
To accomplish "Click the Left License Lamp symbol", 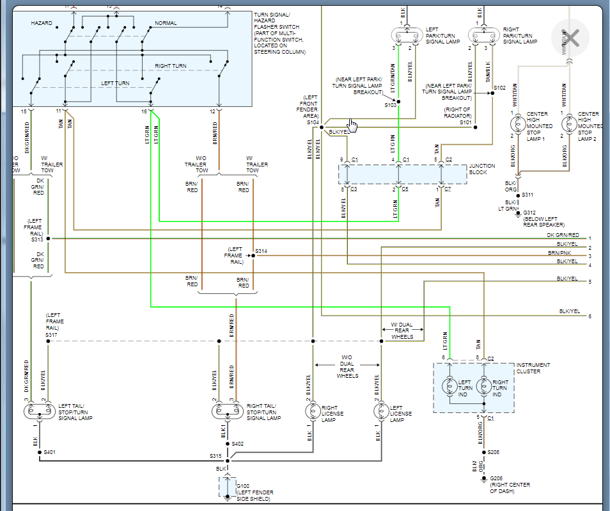I will click(x=381, y=411).
